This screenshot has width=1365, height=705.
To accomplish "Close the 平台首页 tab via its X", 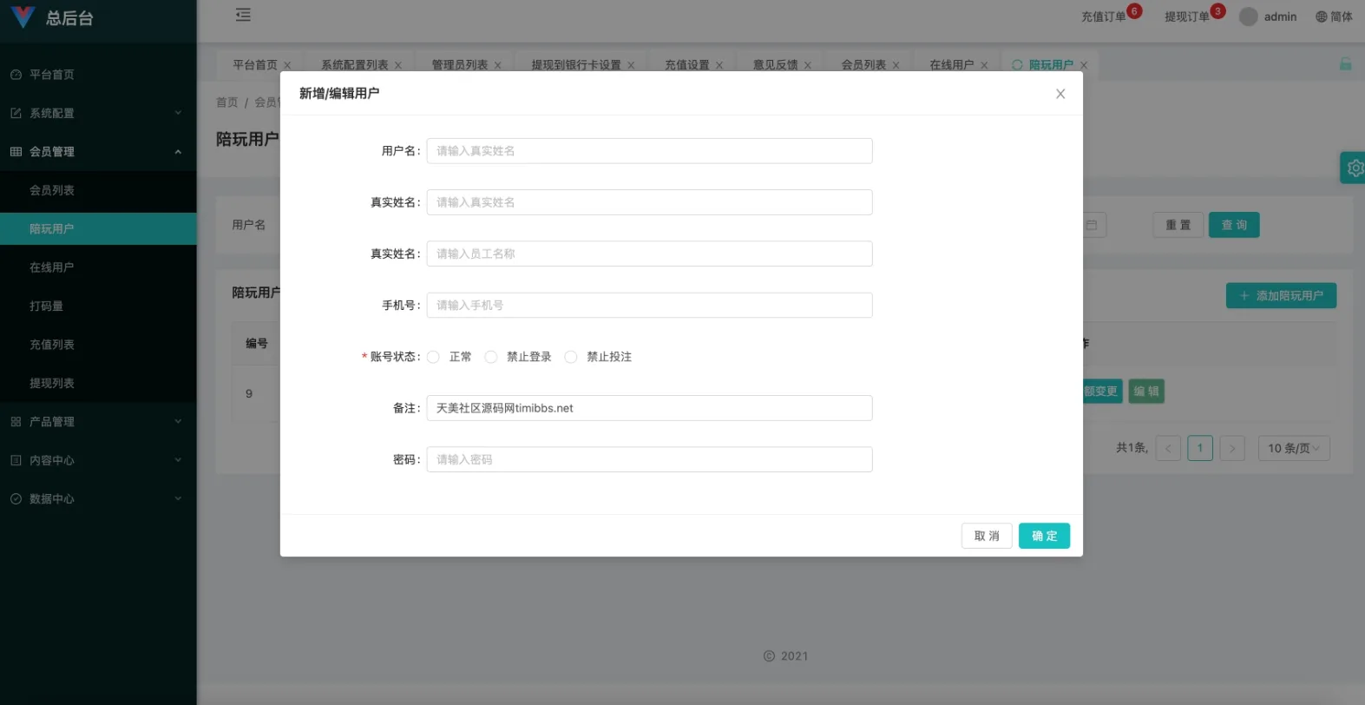I will pos(287,65).
